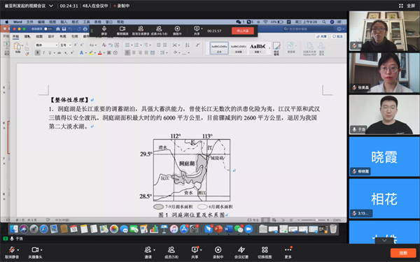Open share options arrow in bottom bar

(201, 250)
